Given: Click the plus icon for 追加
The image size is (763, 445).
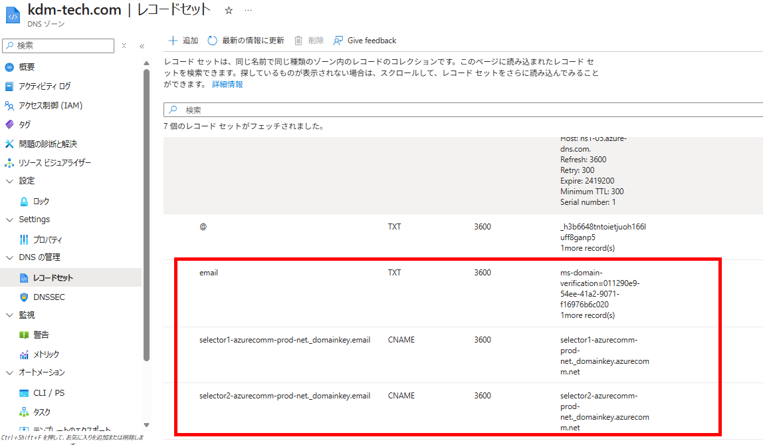Looking at the screenshot, I should pos(173,41).
